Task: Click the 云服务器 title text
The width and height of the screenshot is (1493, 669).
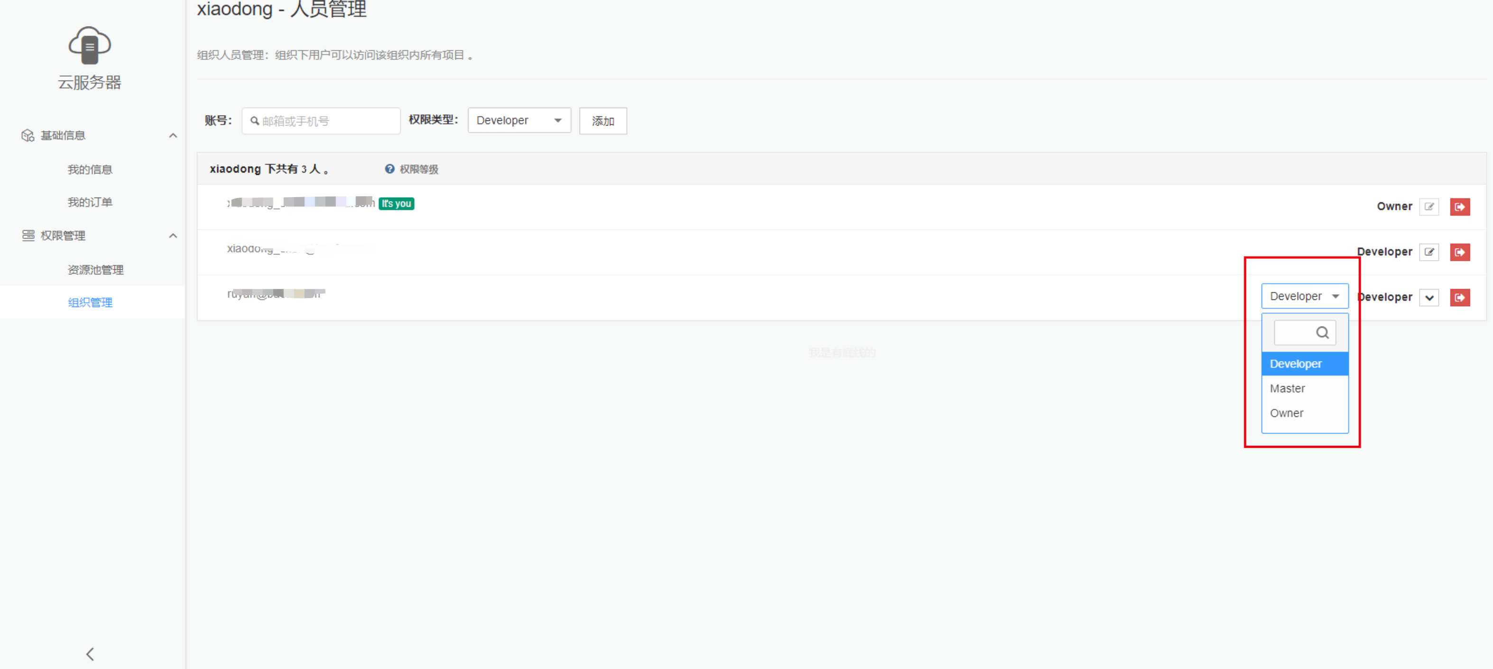Action: point(89,82)
